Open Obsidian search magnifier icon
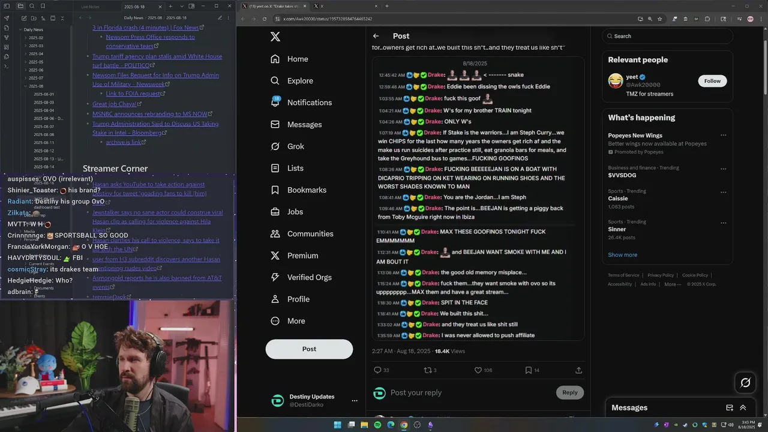 tap(32, 6)
